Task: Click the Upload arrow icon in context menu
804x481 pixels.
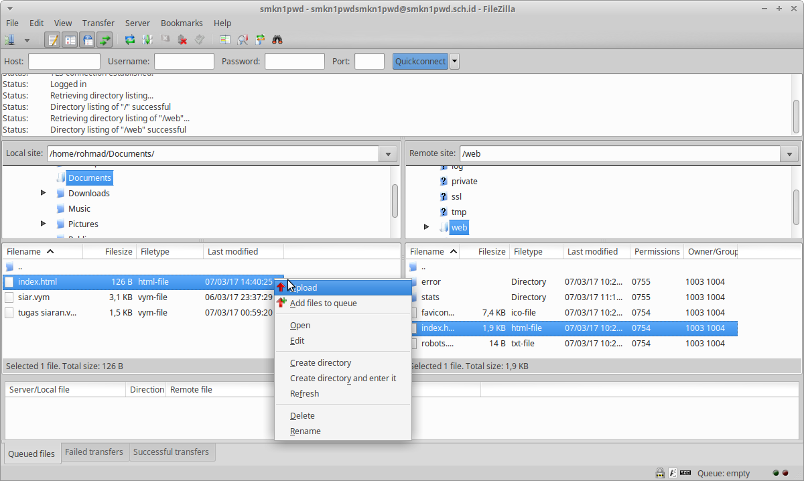Action: pyautogui.click(x=281, y=287)
